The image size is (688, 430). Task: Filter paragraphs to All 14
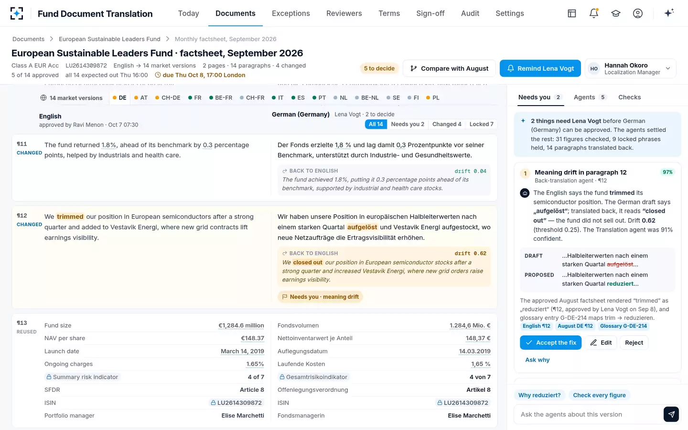click(376, 124)
